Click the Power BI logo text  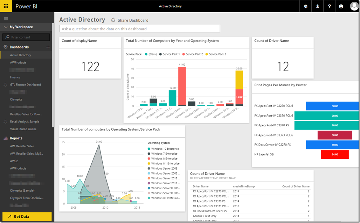[26, 6]
